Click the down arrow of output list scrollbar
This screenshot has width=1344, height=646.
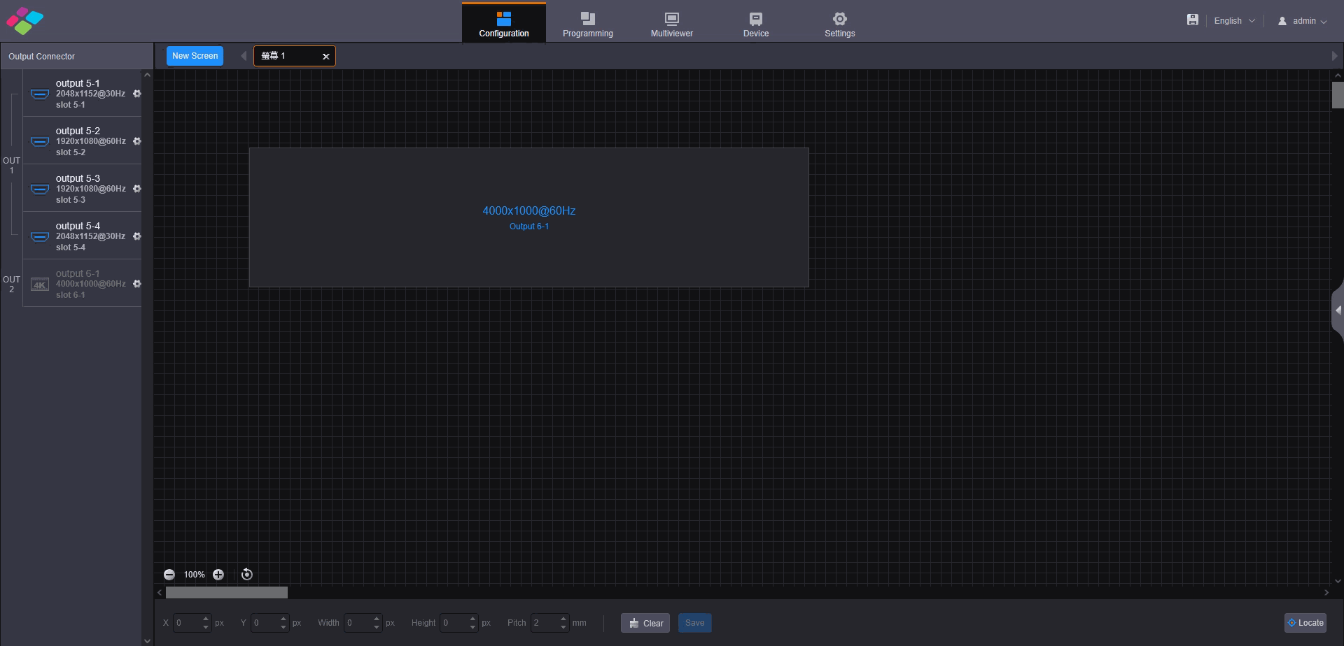pos(147,640)
